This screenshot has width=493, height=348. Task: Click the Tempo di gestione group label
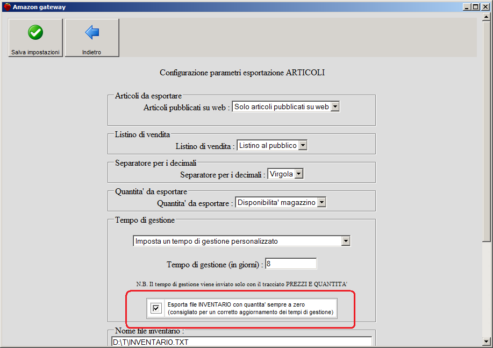(145, 220)
